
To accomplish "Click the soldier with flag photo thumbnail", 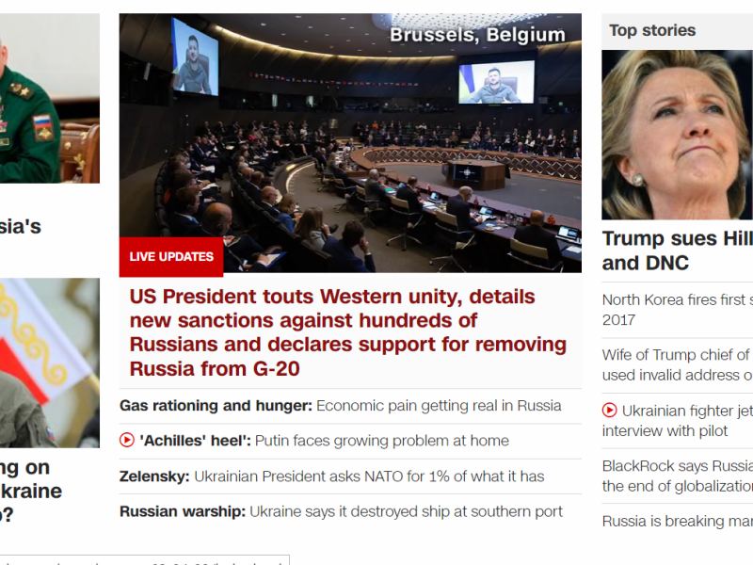I will point(50,363).
